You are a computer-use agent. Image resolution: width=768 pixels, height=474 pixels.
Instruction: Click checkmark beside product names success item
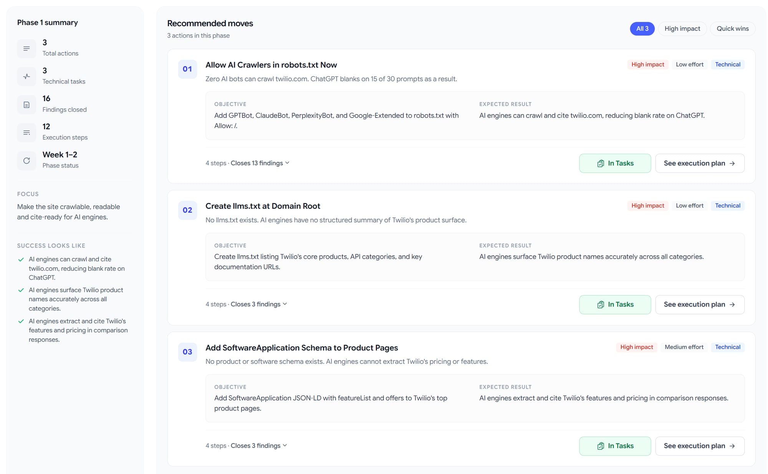pyautogui.click(x=21, y=290)
